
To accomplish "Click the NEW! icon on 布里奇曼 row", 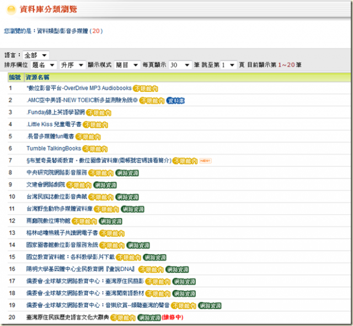I will 205,161.
